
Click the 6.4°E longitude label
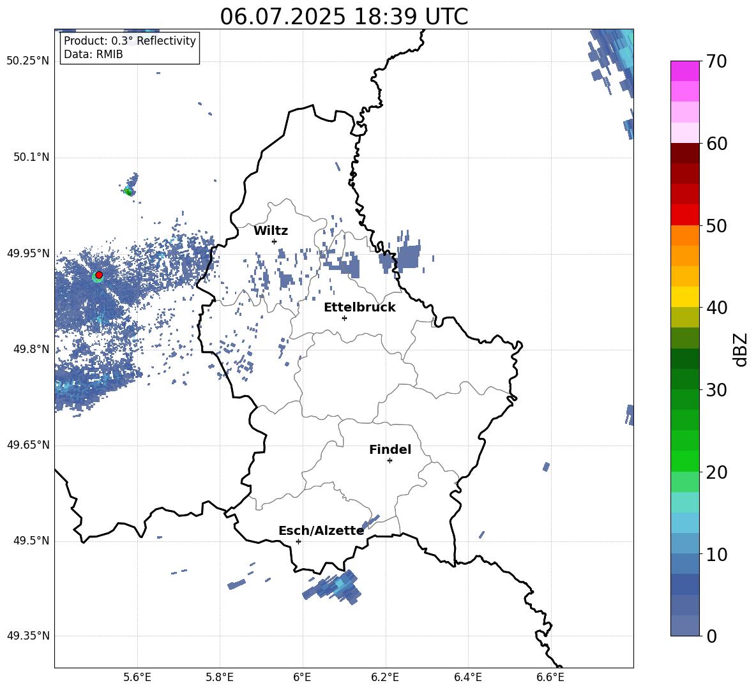coord(467,677)
